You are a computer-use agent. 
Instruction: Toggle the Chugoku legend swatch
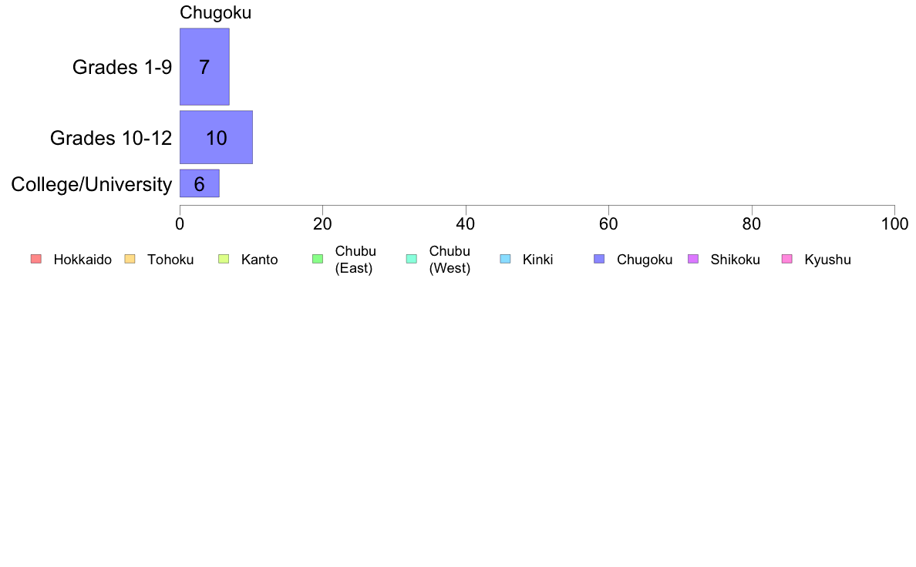(599, 260)
